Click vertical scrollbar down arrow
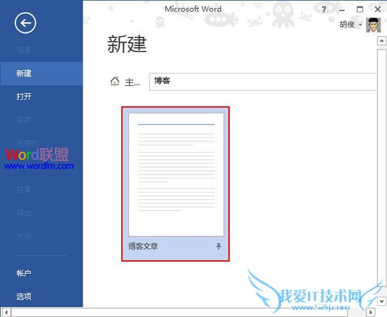 click(382, 302)
